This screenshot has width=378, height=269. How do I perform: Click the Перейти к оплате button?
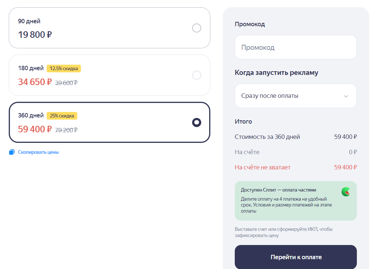pyautogui.click(x=296, y=257)
